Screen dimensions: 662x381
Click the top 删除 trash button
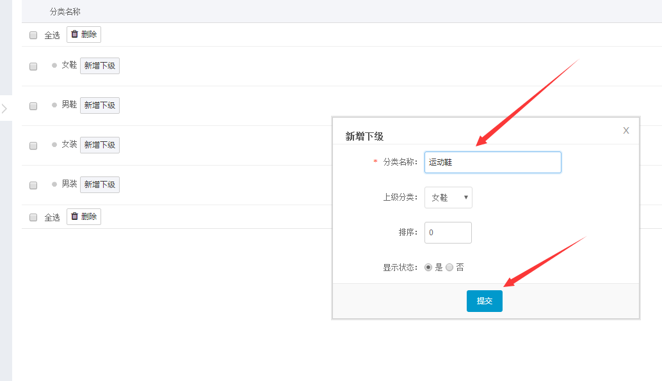click(84, 35)
